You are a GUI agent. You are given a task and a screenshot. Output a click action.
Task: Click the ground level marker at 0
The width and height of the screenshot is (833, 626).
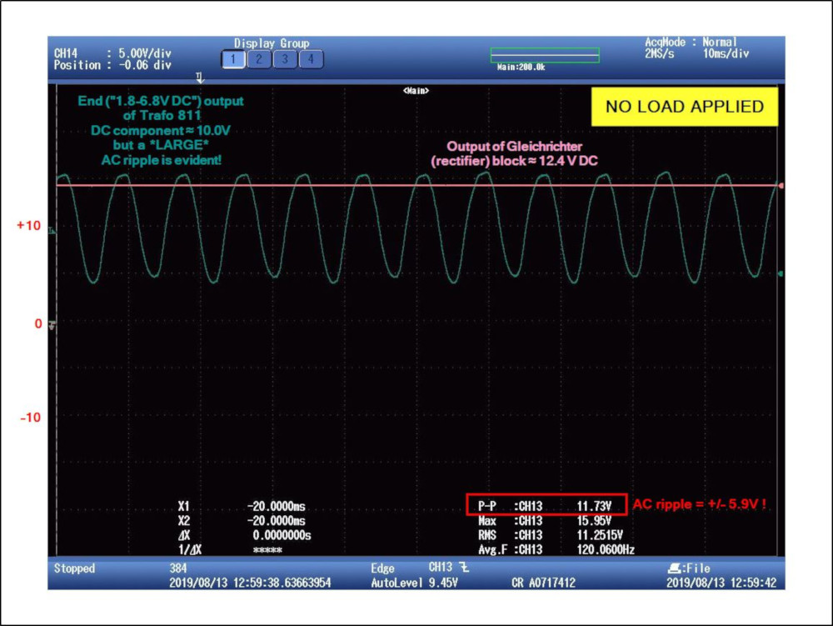[53, 325]
